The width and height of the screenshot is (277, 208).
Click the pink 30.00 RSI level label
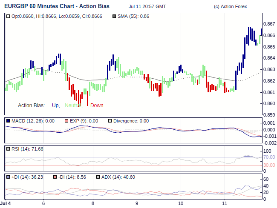point(269,165)
